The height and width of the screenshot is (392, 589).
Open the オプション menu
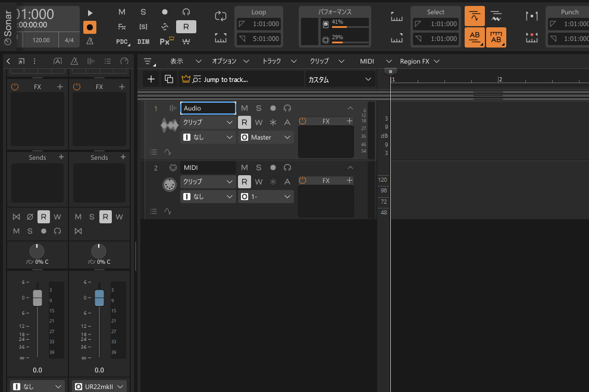pos(230,61)
